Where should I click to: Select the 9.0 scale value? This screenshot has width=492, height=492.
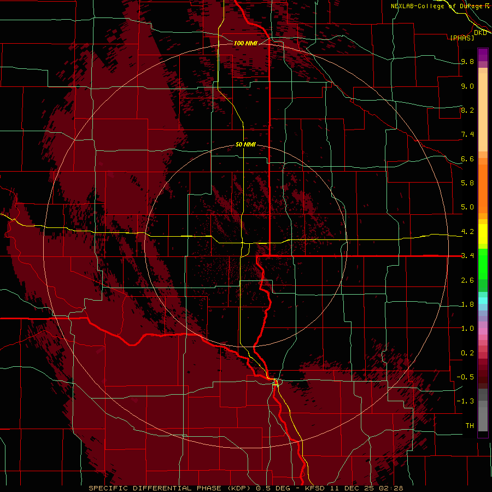click(x=467, y=86)
